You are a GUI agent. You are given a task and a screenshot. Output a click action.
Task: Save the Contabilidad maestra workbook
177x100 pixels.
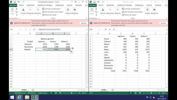(15, 2)
